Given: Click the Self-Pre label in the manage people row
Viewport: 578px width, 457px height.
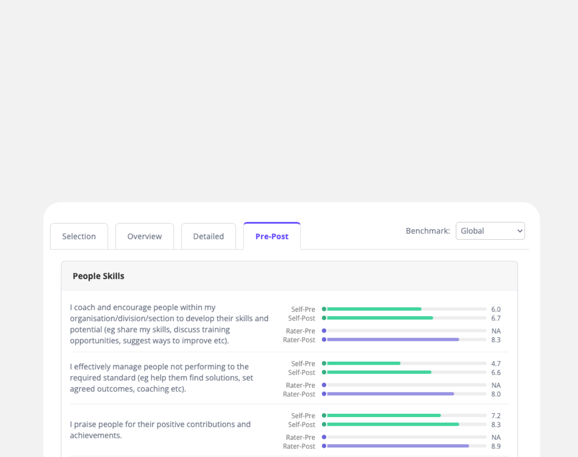Looking at the screenshot, I should click(303, 364).
